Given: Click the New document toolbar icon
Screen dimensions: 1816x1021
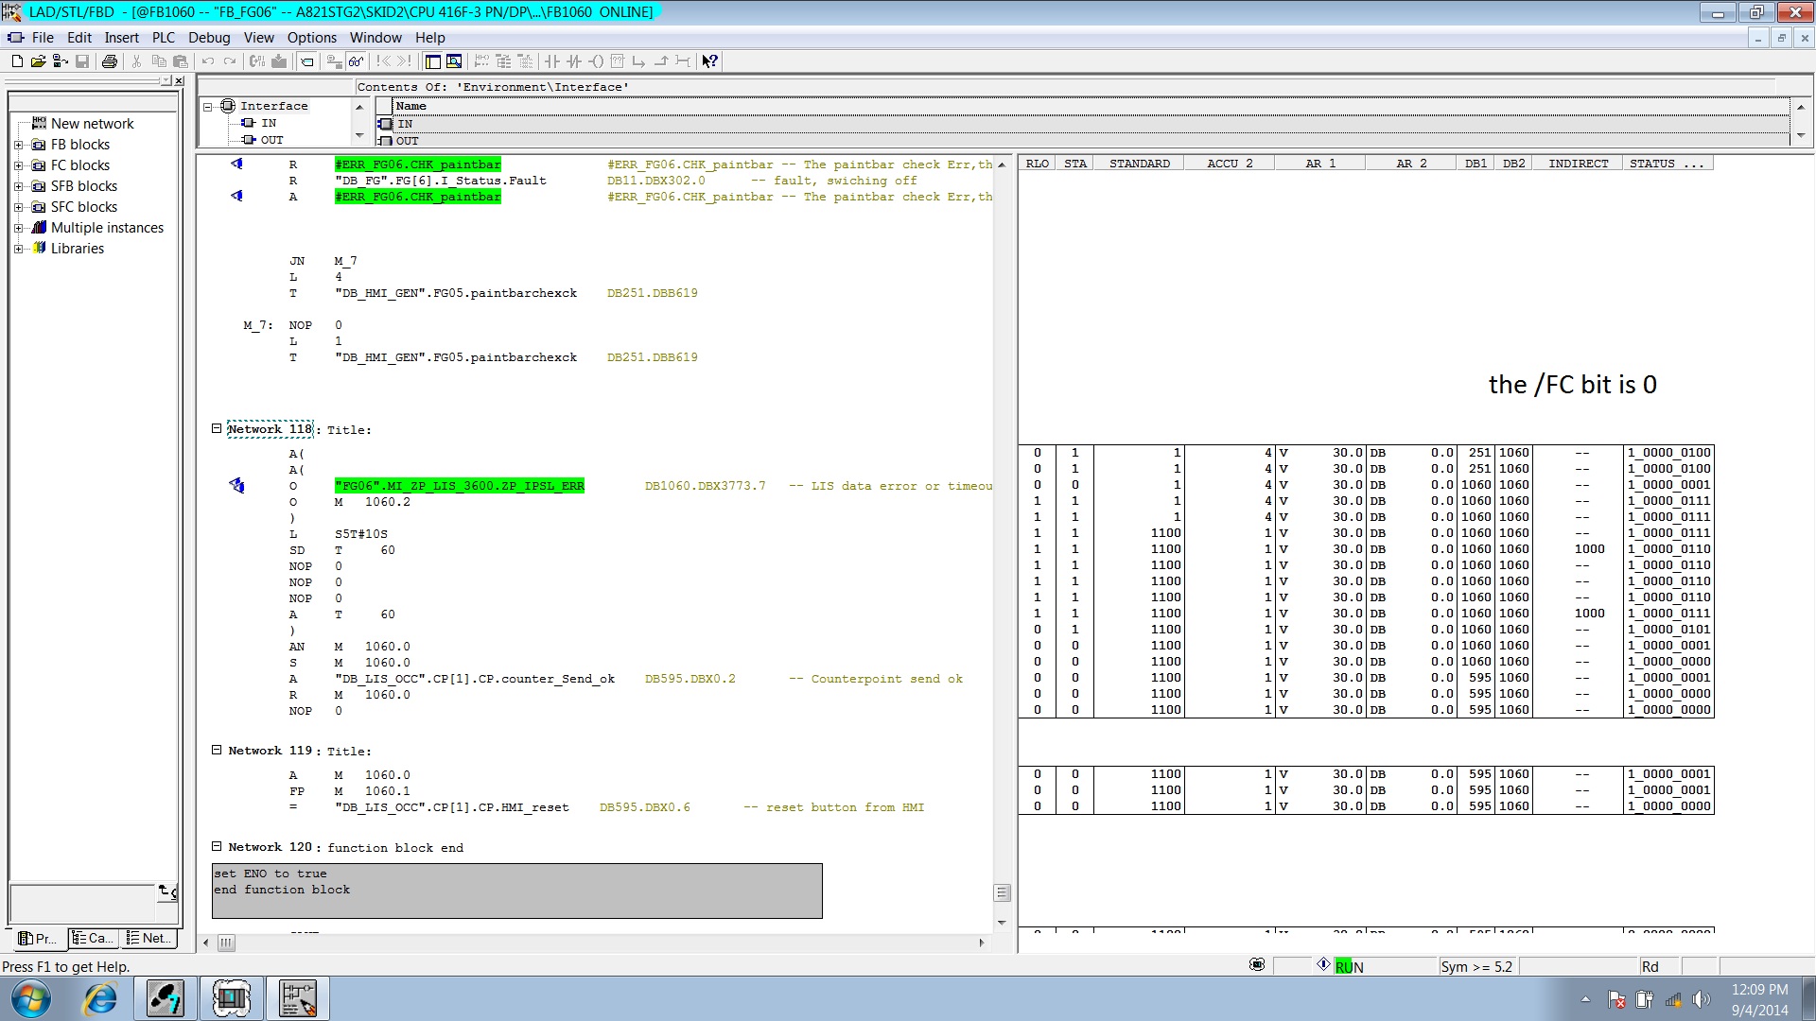Looking at the screenshot, I should point(17,61).
